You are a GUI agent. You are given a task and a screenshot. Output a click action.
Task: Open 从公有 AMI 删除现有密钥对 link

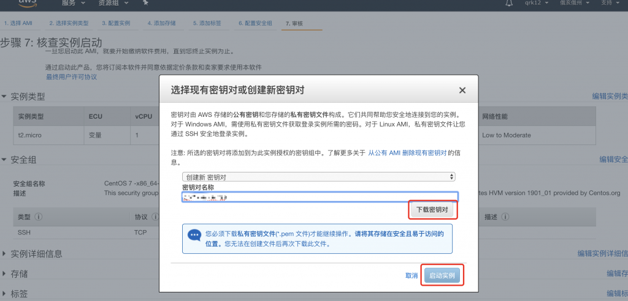tap(407, 153)
